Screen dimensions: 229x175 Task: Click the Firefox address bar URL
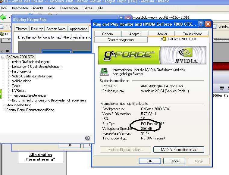tap(161, 17)
